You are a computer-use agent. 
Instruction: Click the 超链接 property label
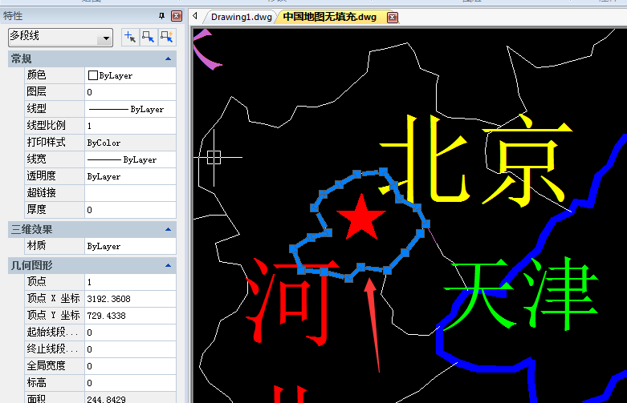tap(41, 193)
